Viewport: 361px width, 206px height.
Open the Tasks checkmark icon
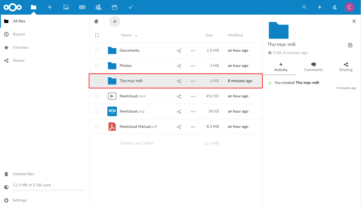click(130, 7)
